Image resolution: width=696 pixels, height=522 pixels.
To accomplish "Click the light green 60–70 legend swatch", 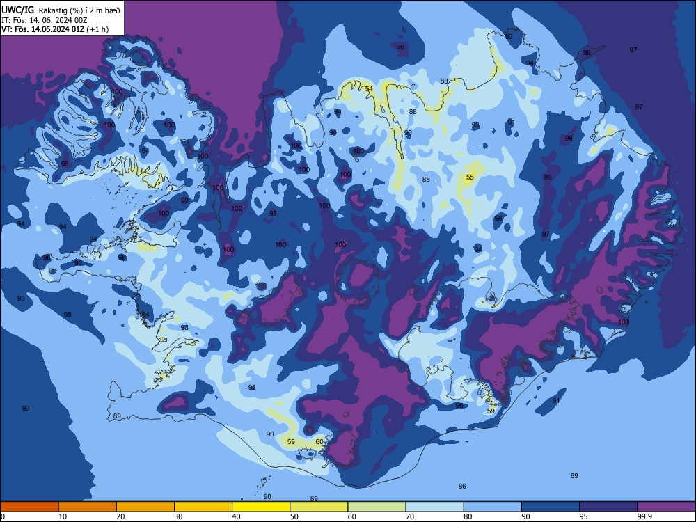I will (x=377, y=507).
